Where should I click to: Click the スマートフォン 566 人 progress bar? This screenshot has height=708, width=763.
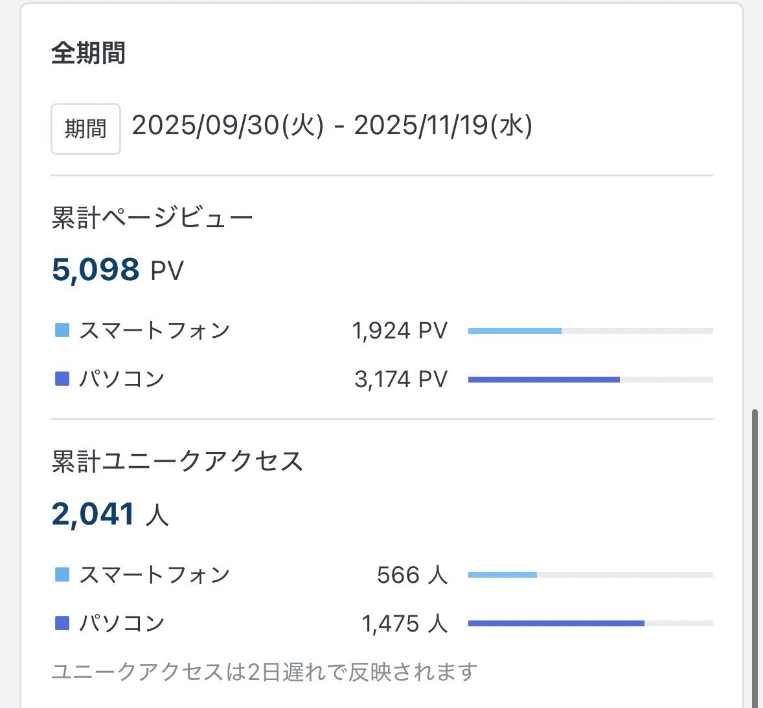pos(589,575)
